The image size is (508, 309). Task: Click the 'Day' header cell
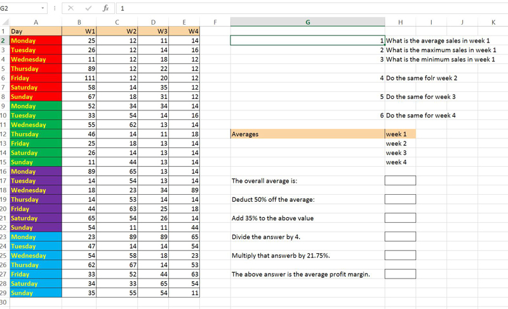(x=36, y=31)
